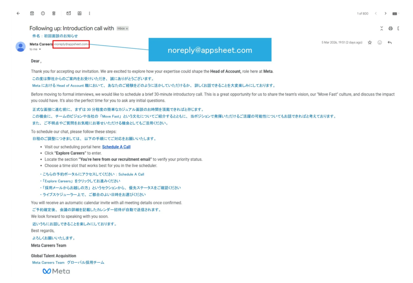Go to the next email with the arrow
This screenshot has height=283, width=413.
385,13
